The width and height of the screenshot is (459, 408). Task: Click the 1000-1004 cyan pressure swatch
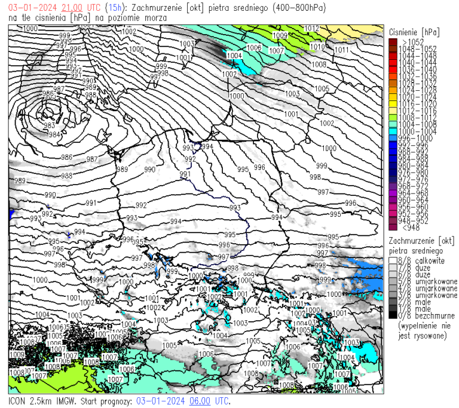[x=392, y=131]
